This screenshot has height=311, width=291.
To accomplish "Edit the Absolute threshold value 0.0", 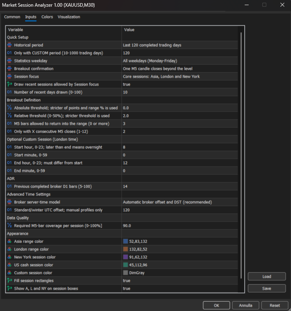I will point(180,108).
